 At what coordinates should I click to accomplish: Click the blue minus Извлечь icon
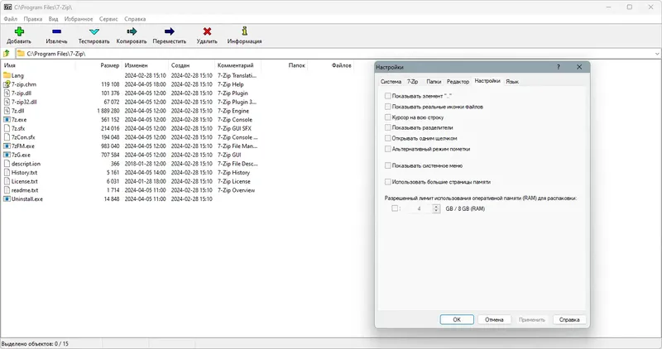pos(56,31)
